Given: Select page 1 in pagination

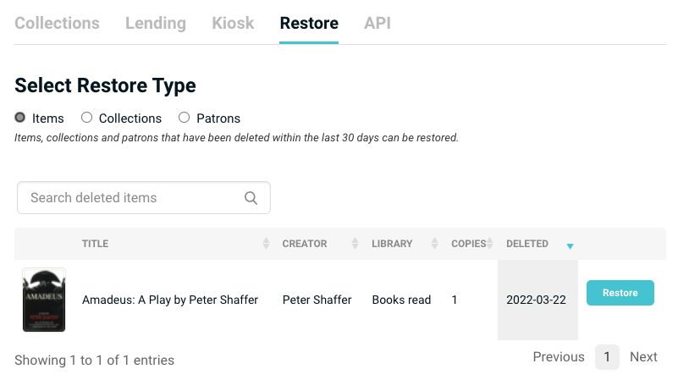Looking at the screenshot, I should (x=607, y=357).
